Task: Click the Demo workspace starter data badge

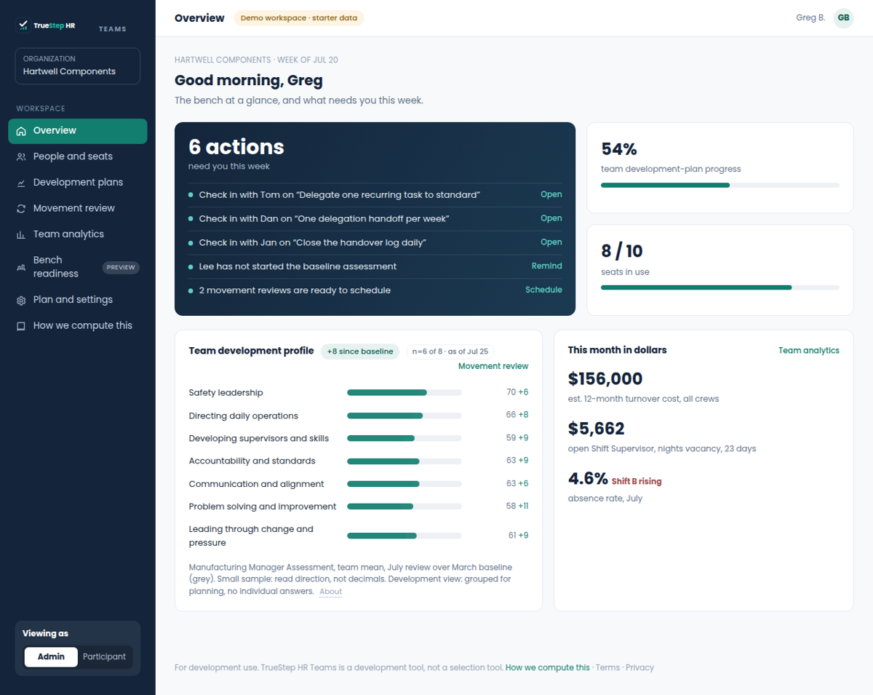Action: [x=298, y=18]
